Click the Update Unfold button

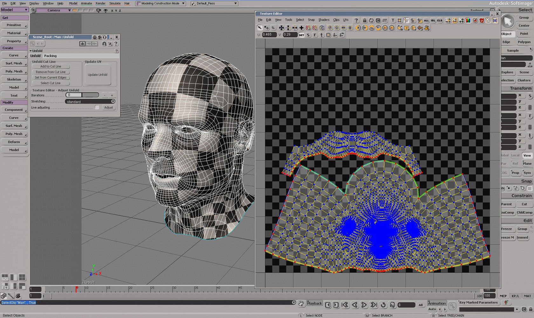[98, 75]
